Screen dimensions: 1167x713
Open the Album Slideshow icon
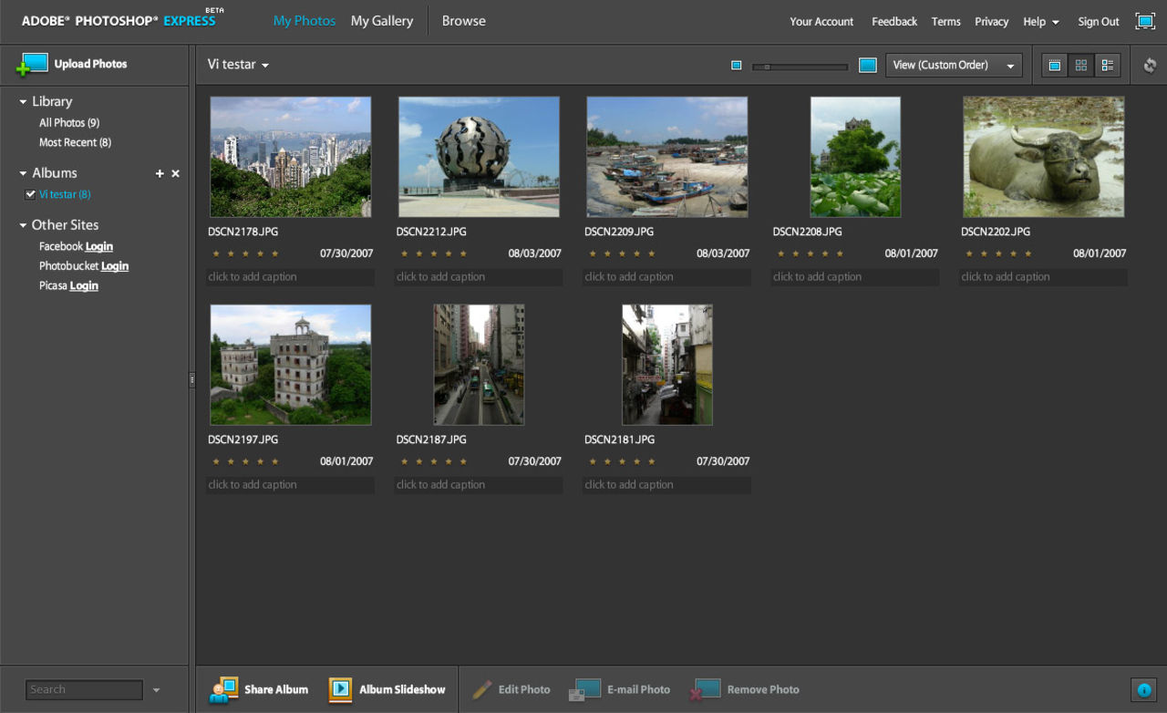click(340, 689)
